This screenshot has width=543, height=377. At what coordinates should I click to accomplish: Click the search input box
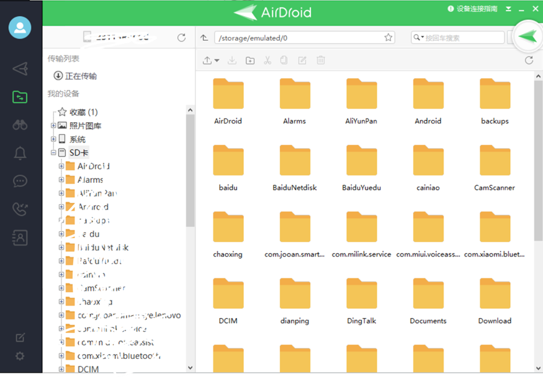click(x=464, y=38)
